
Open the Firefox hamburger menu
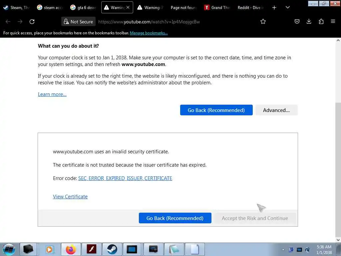[333, 21]
